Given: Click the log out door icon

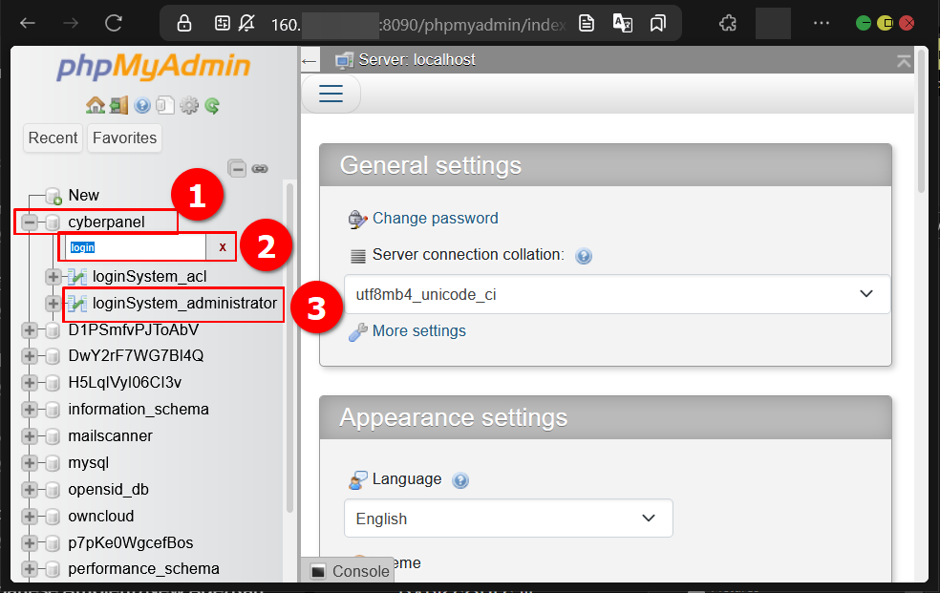Looking at the screenshot, I should pos(118,105).
